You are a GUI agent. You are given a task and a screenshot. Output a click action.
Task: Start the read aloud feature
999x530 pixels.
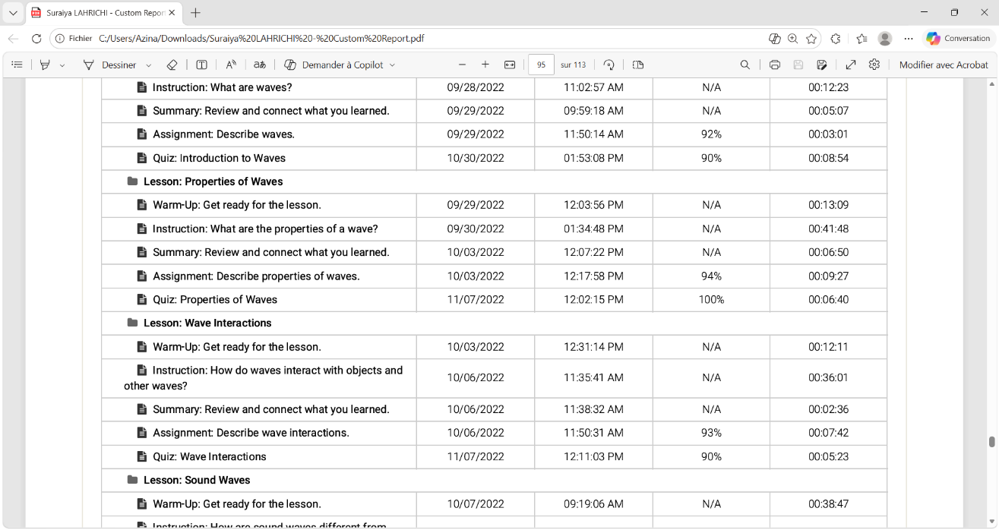(x=231, y=65)
